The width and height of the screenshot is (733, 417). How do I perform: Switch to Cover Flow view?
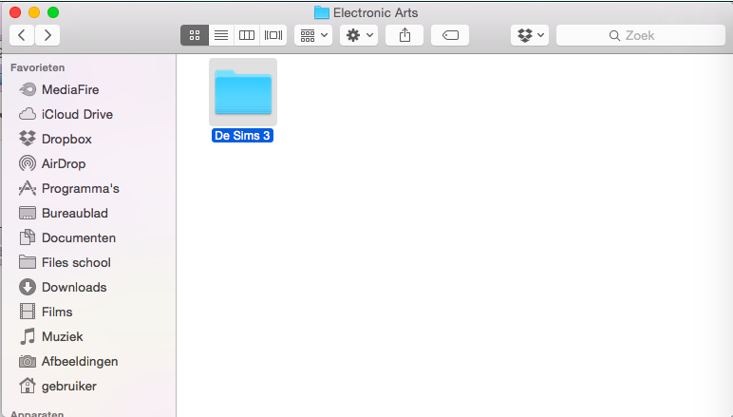tap(273, 35)
